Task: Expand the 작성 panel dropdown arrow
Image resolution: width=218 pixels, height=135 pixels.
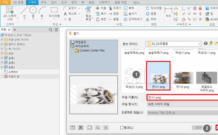Action: [60, 24]
